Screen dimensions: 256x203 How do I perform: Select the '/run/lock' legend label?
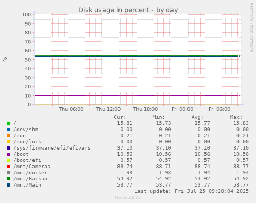pos(27,142)
